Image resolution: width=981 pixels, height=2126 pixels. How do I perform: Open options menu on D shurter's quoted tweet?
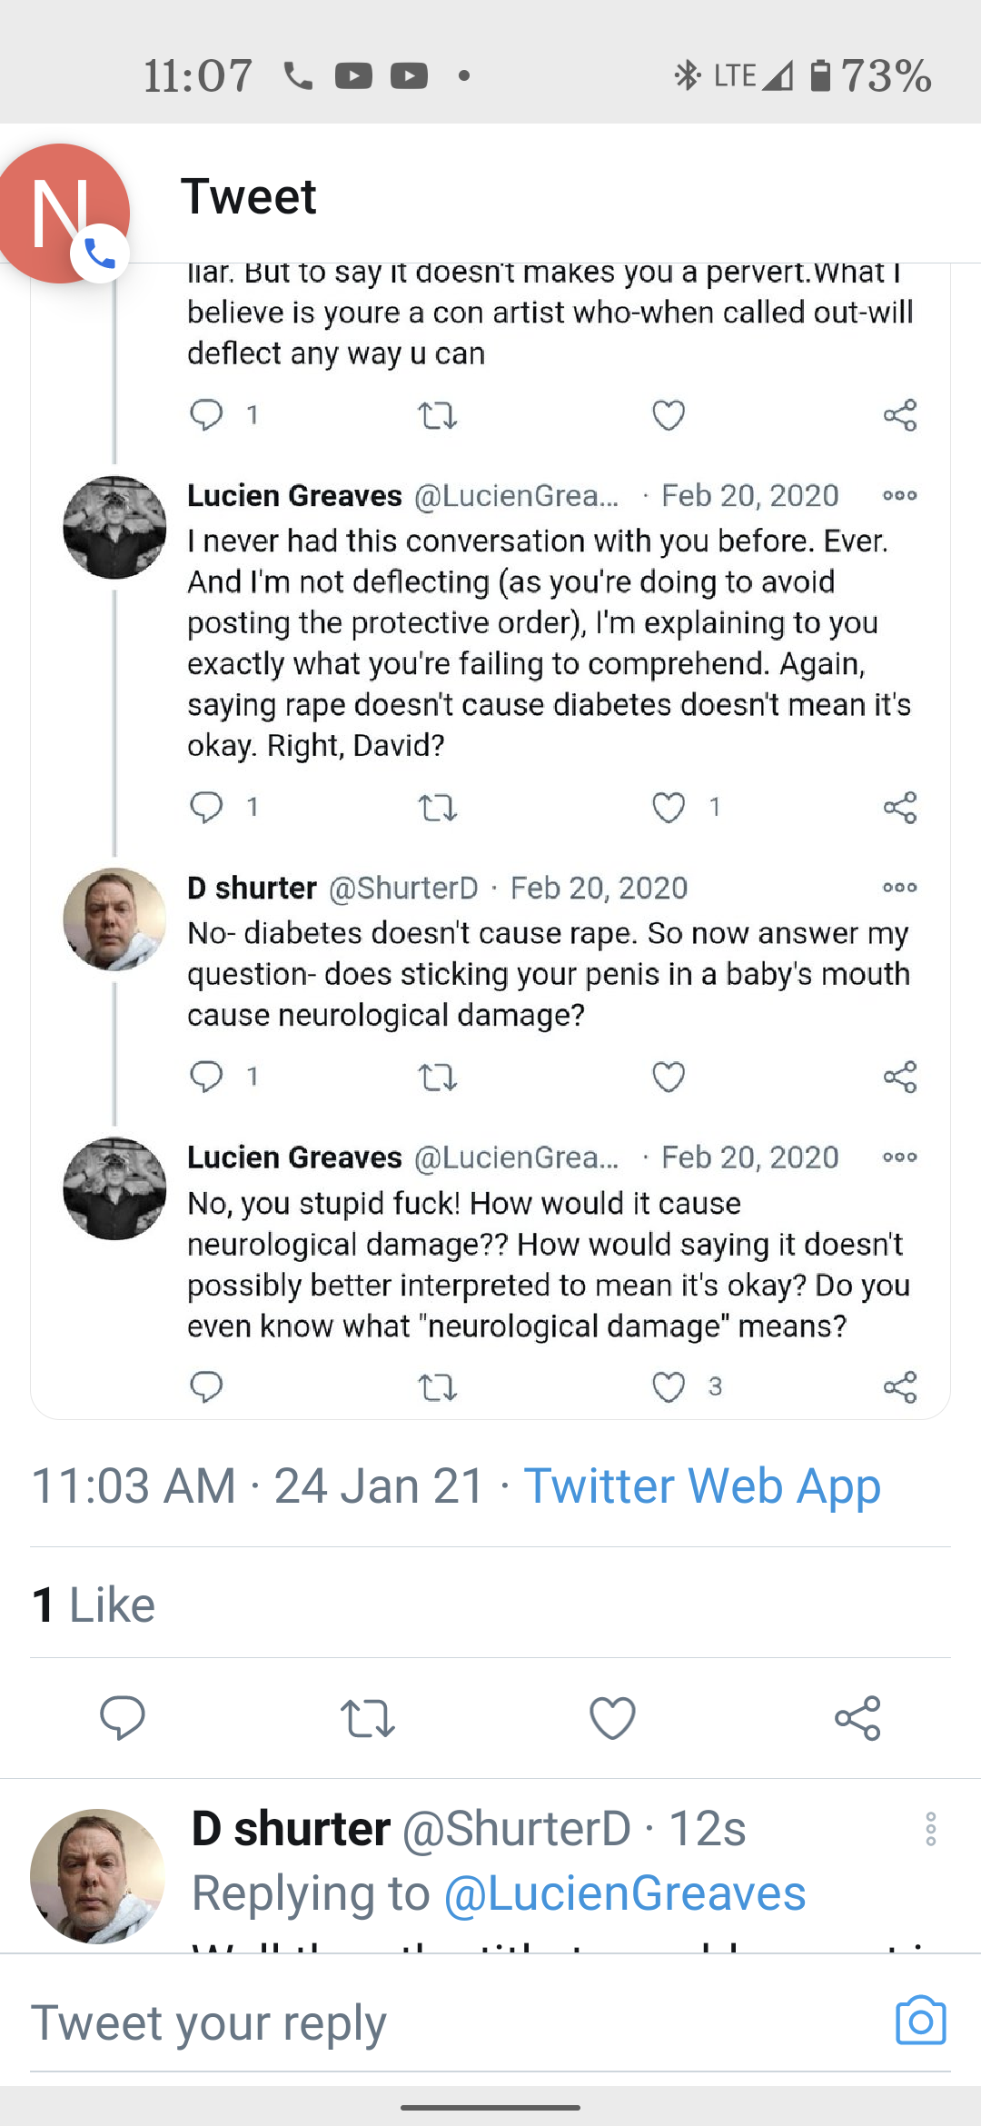coord(899,888)
